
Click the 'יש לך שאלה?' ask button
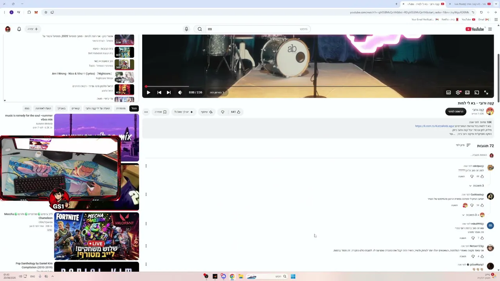(184, 112)
